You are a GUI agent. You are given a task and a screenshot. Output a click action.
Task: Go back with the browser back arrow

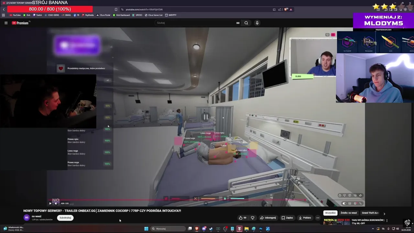click(x=4, y=9)
